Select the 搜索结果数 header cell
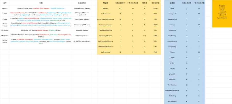This screenshot has height=104, width=232. [155, 3]
